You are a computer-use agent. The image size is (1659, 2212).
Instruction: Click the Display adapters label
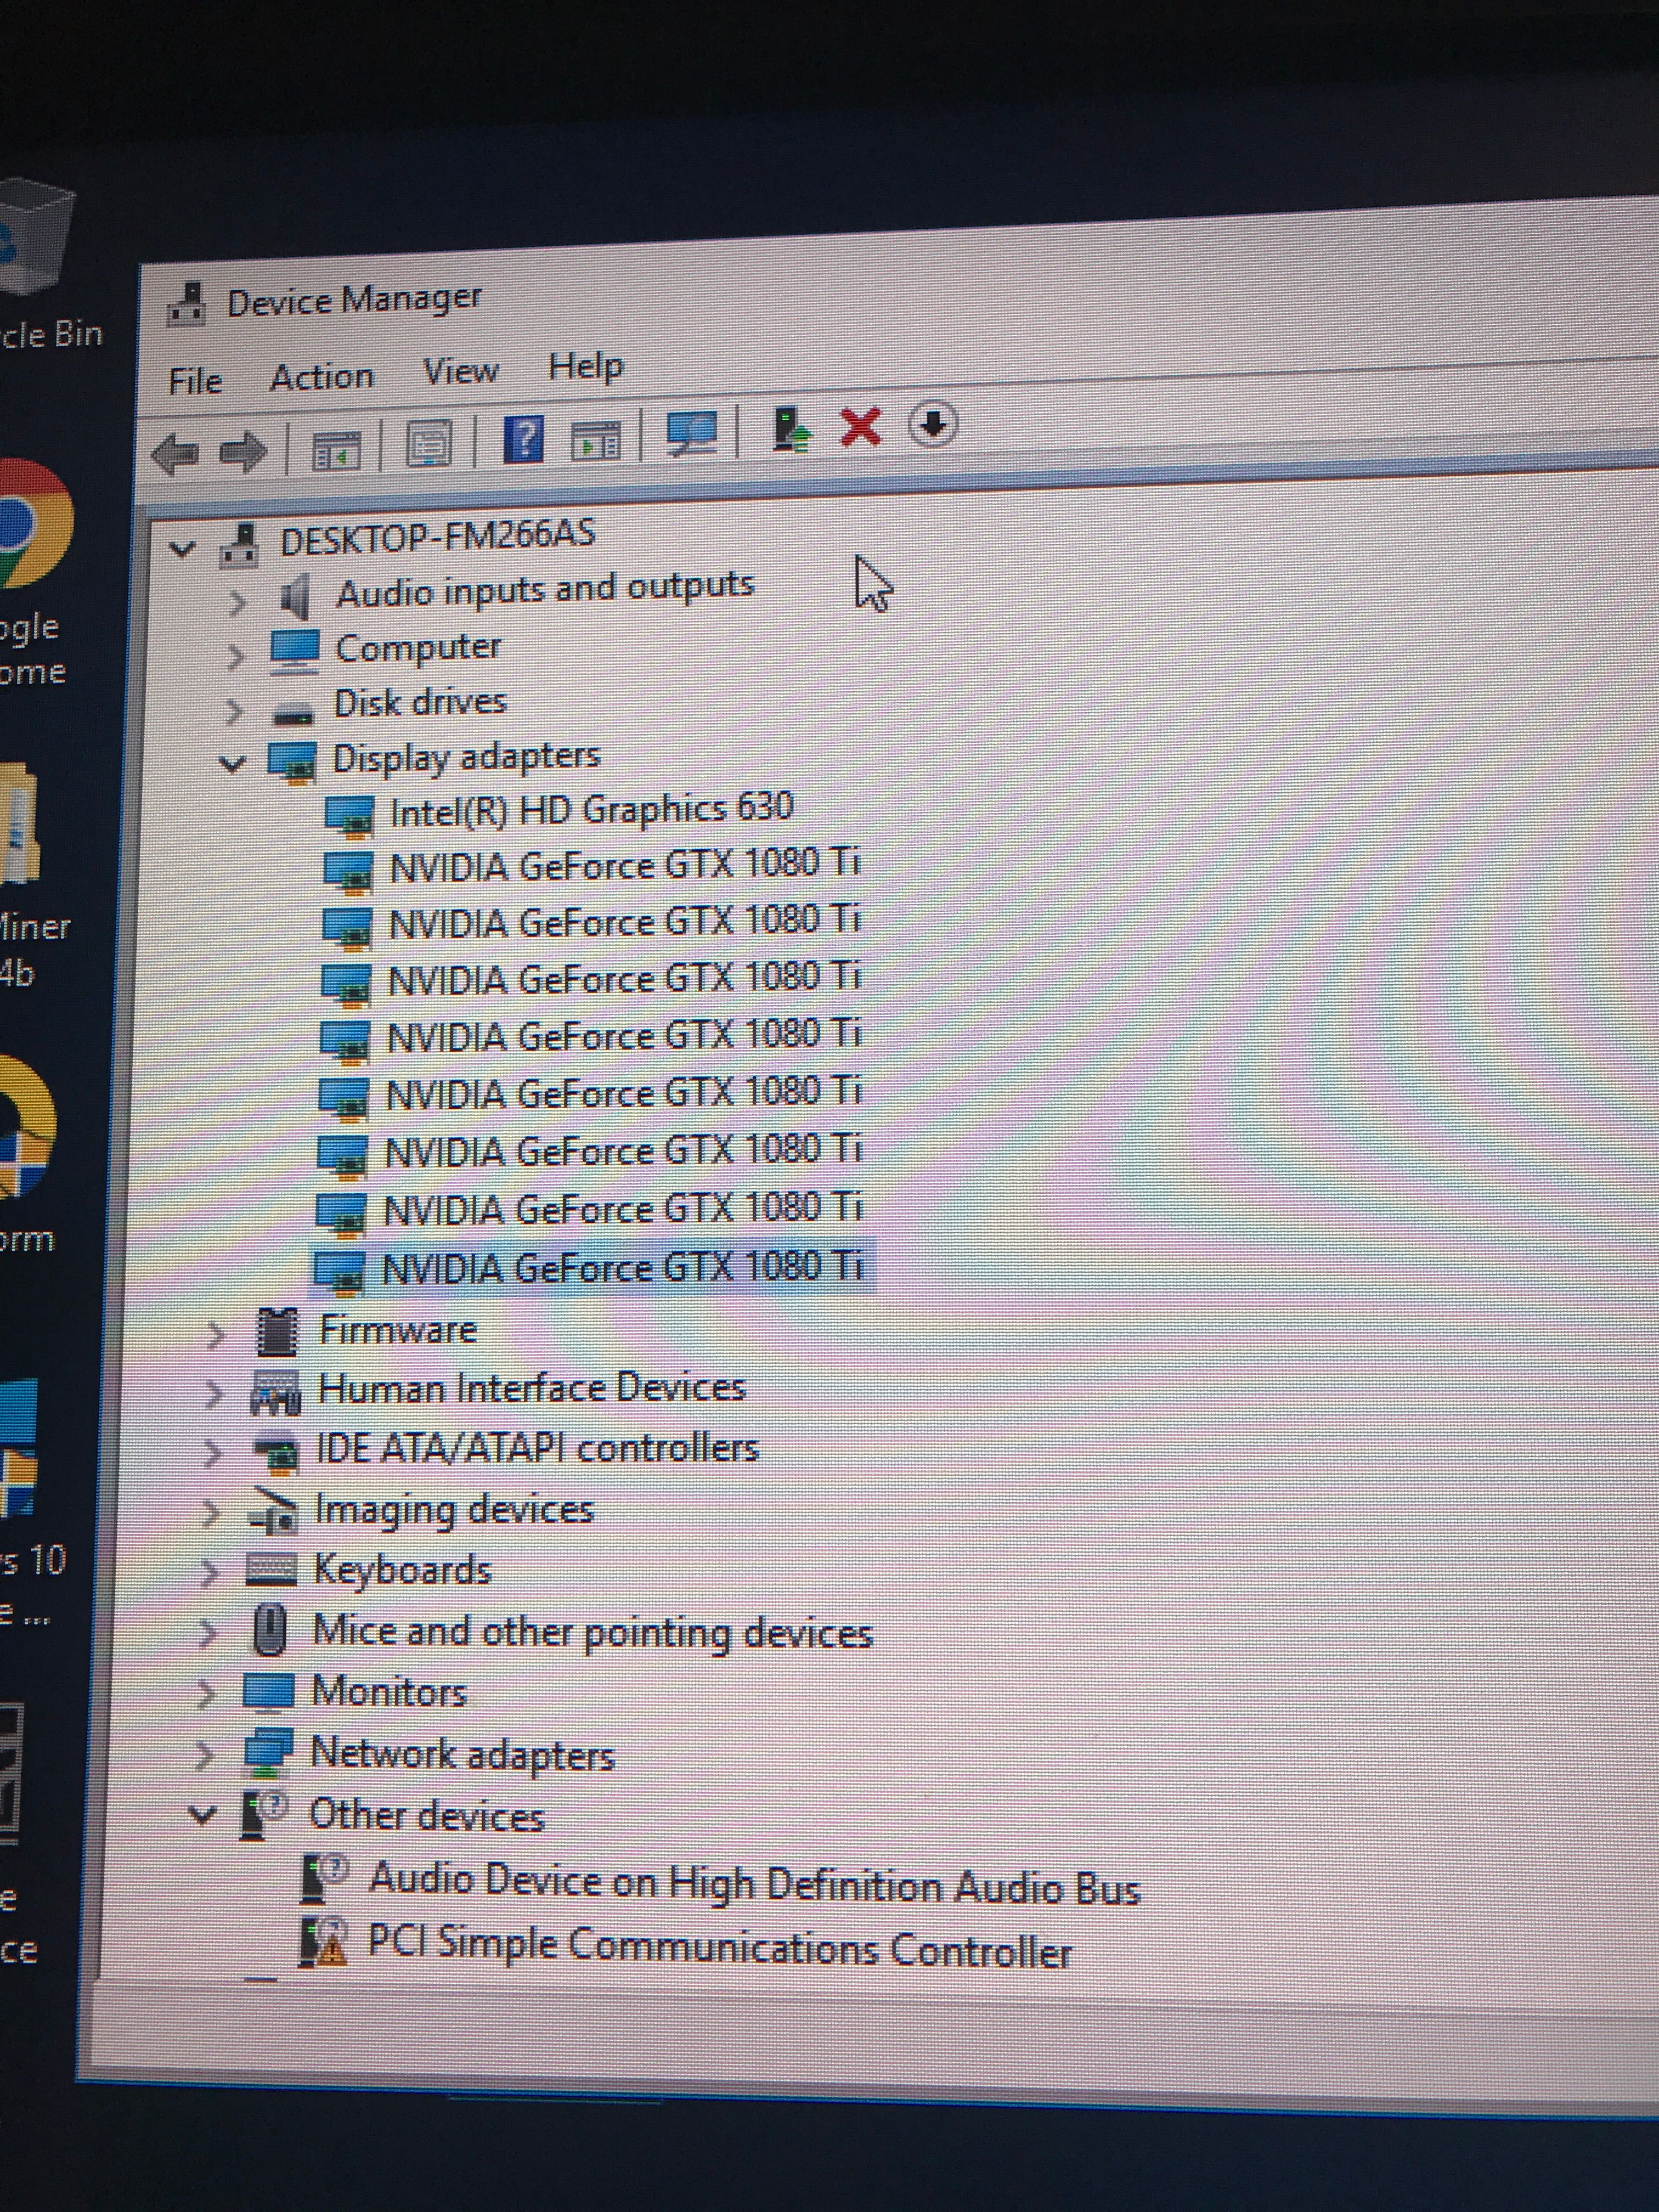tap(466, 757)
